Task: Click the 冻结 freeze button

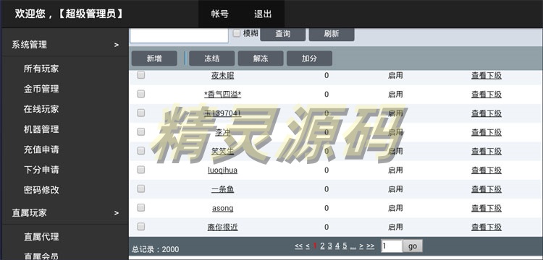Action: [211, 58]
